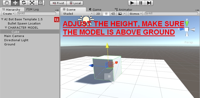Select the Rect transform tool
The width and height of the screenshot is (200, 98).
(x=40, y=3)
